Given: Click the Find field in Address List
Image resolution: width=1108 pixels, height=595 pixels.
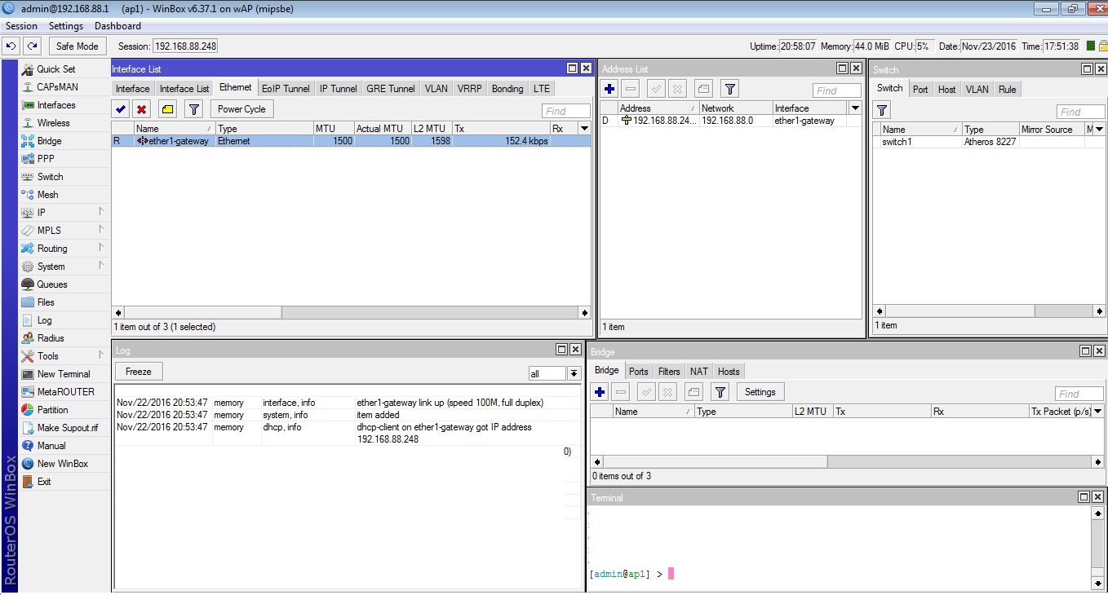Looking at the screenshot, I should [x=836, y=90].
